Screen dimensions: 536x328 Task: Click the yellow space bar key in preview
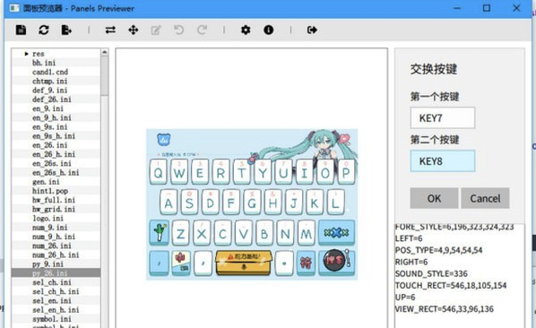244,263
